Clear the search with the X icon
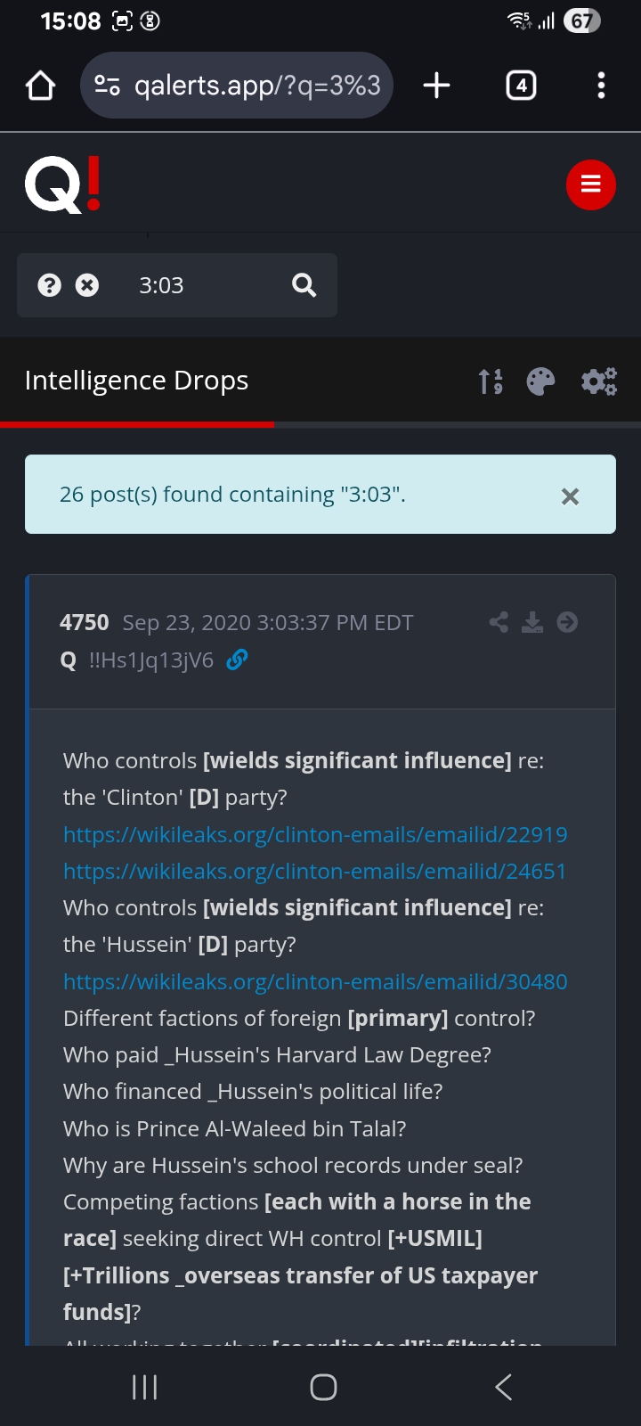641x1426 pixels. point(87,285)
